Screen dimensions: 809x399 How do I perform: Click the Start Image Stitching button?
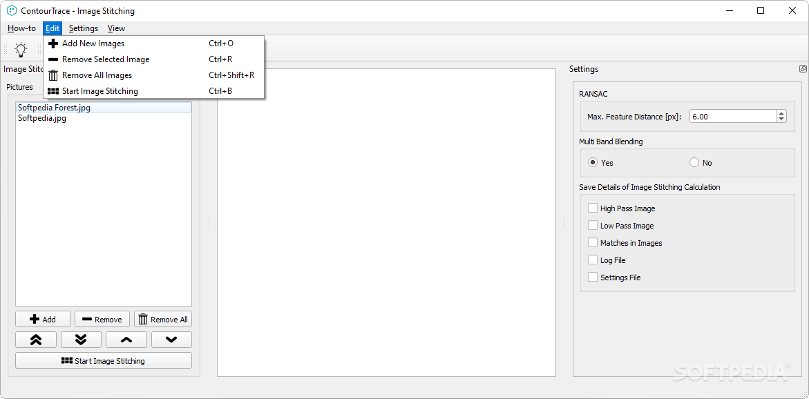tap(104, 360)
